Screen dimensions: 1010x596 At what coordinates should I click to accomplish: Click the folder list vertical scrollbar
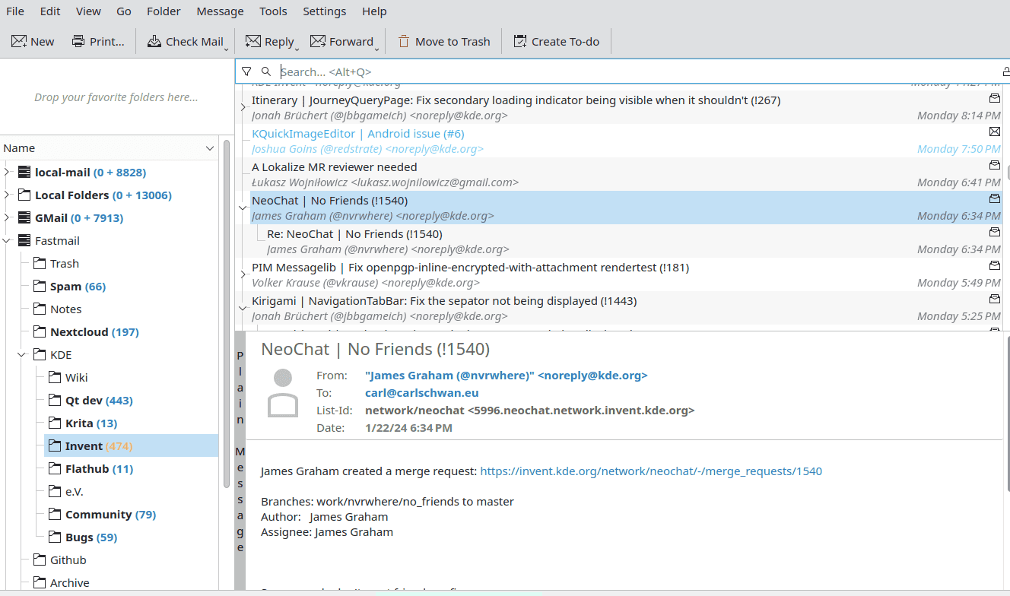[227, 313]
